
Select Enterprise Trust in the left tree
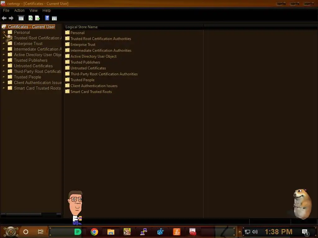[x=28, y=43]
